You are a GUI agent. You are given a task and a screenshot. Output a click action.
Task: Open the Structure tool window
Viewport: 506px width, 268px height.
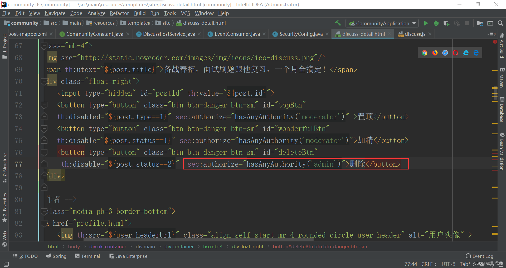click(x=4, y=168)
